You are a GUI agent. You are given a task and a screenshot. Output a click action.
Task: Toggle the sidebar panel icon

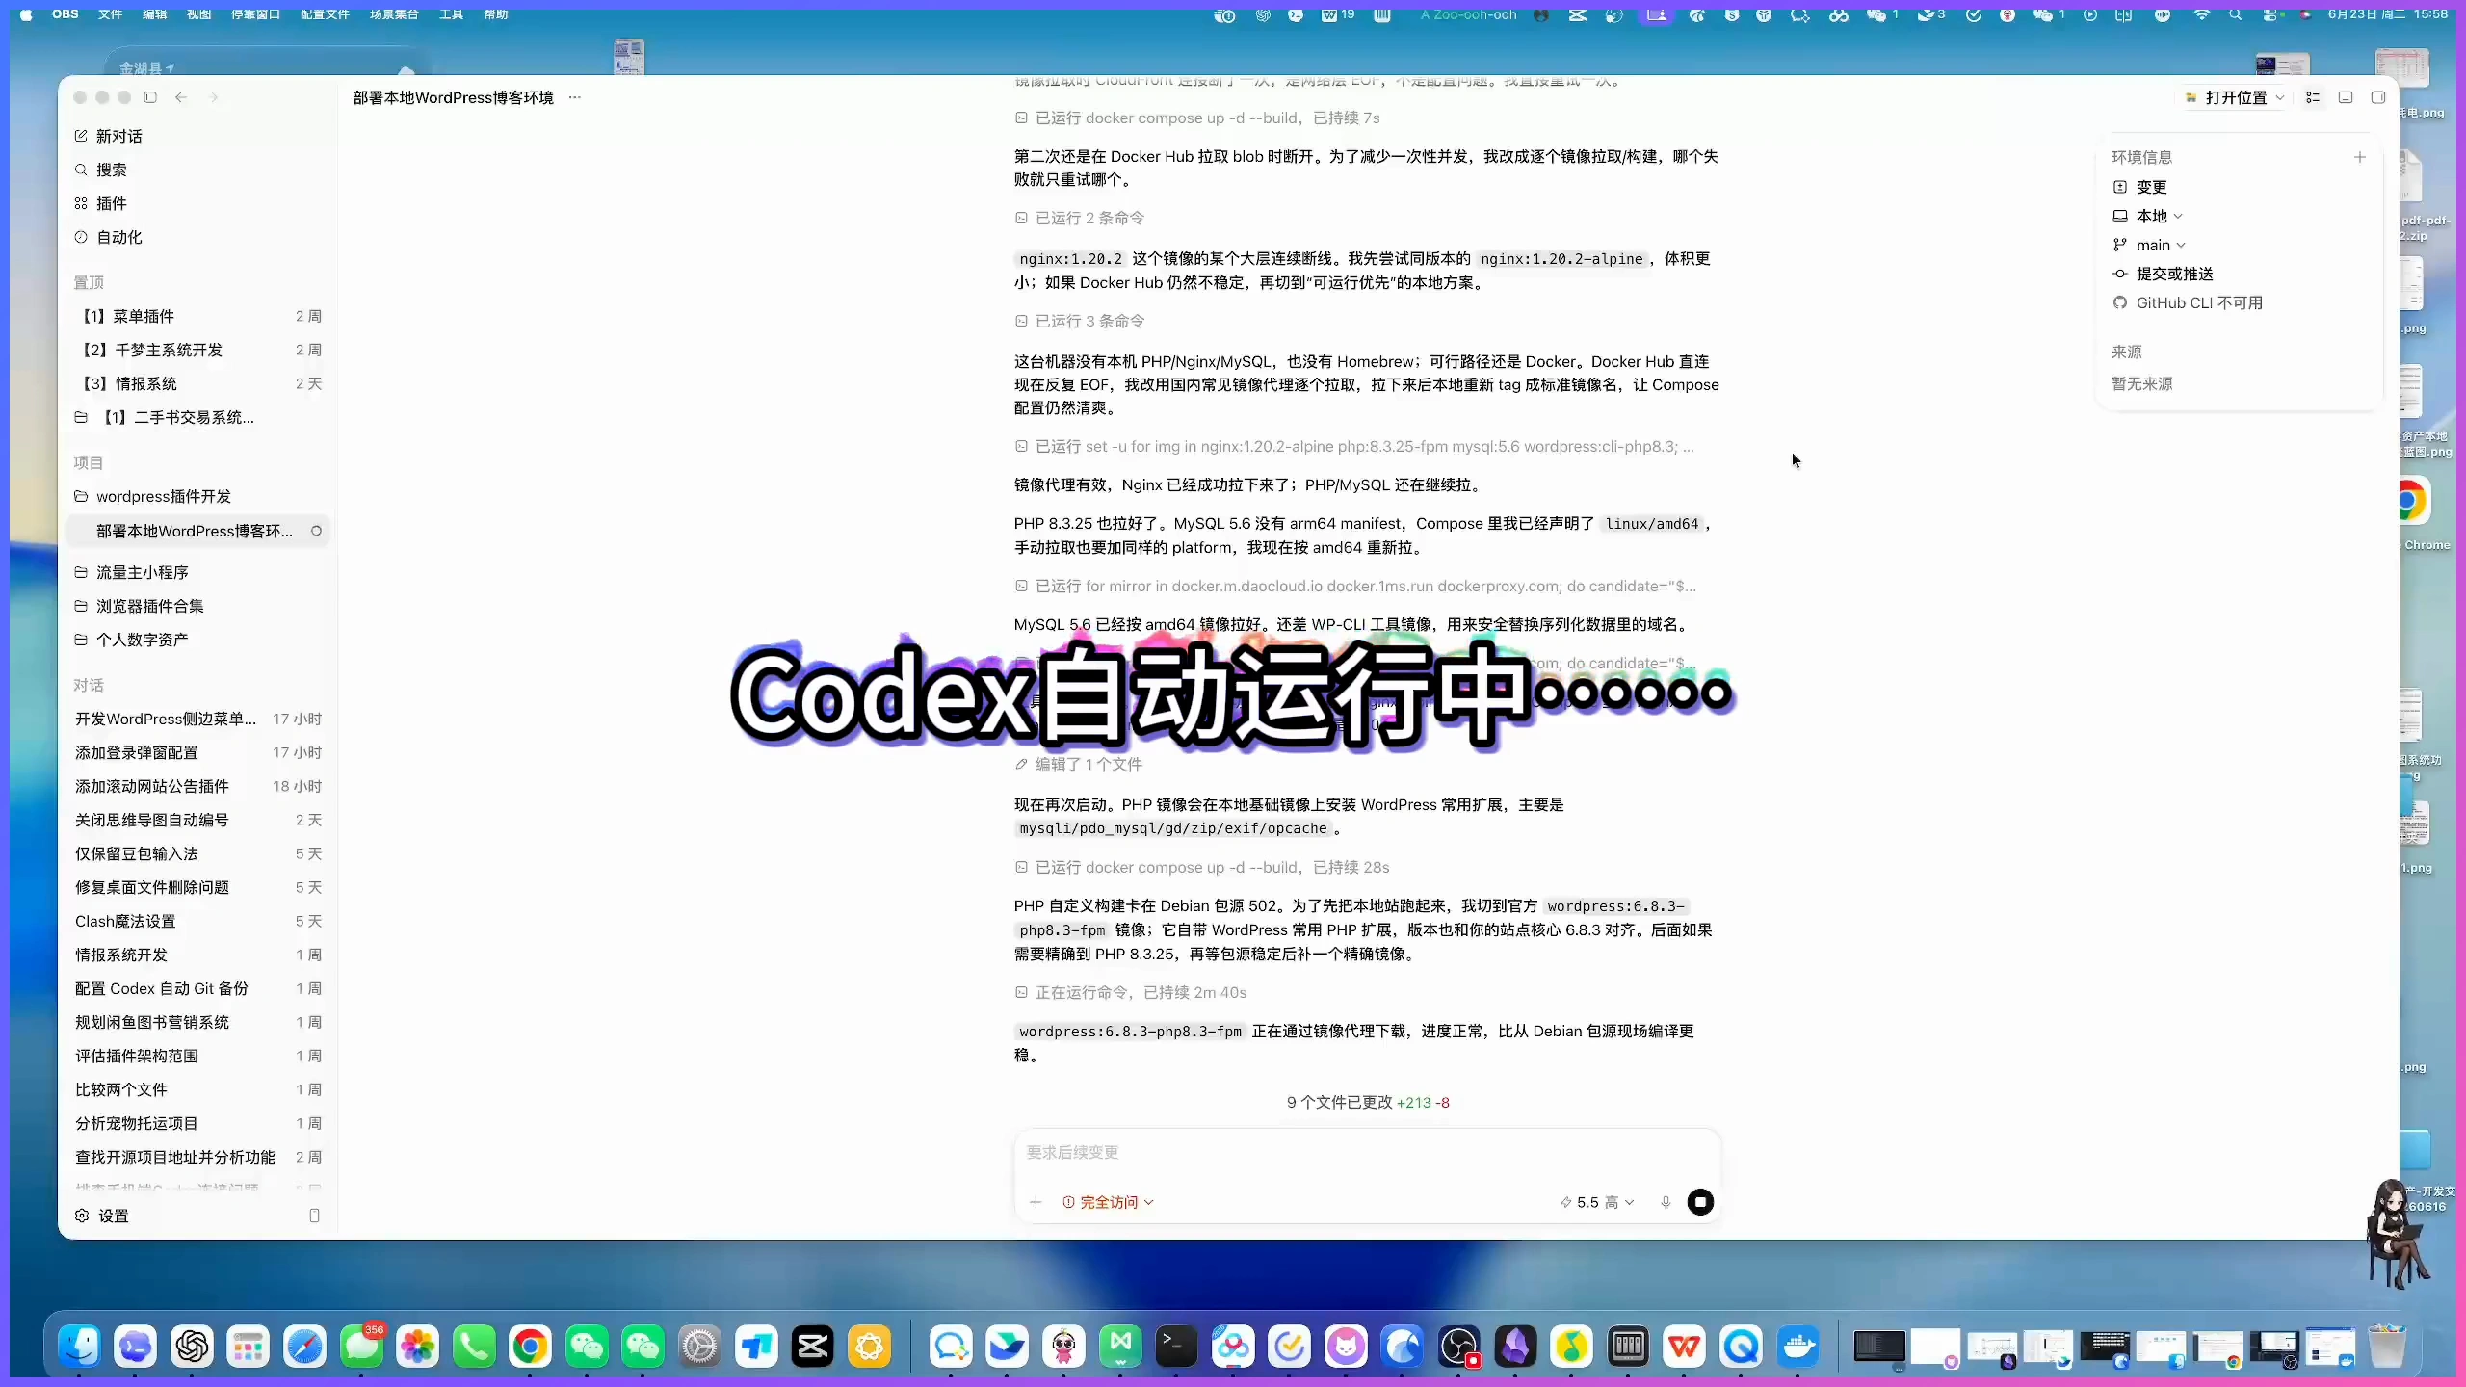(150, 97)
